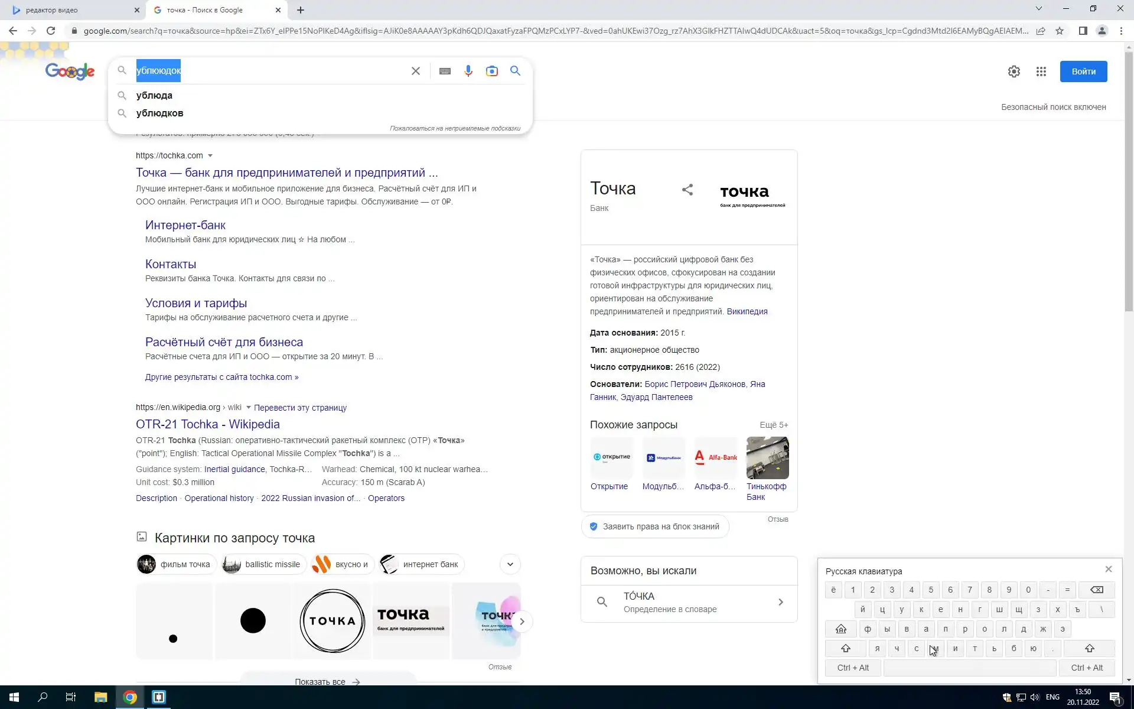Expand the tochka.com result dropdown arrow
The width and height of the screenshot is (1134, 709).
pos(210,156)
